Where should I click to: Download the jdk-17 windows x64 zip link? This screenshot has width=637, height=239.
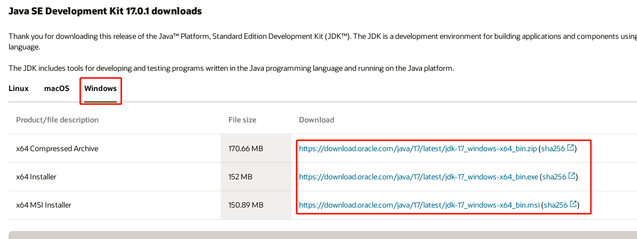pos(417,149)
